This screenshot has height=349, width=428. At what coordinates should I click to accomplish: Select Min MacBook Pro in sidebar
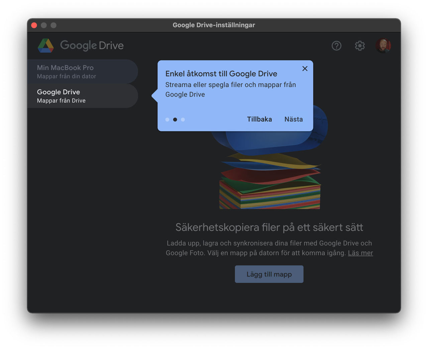coord(83,72)
